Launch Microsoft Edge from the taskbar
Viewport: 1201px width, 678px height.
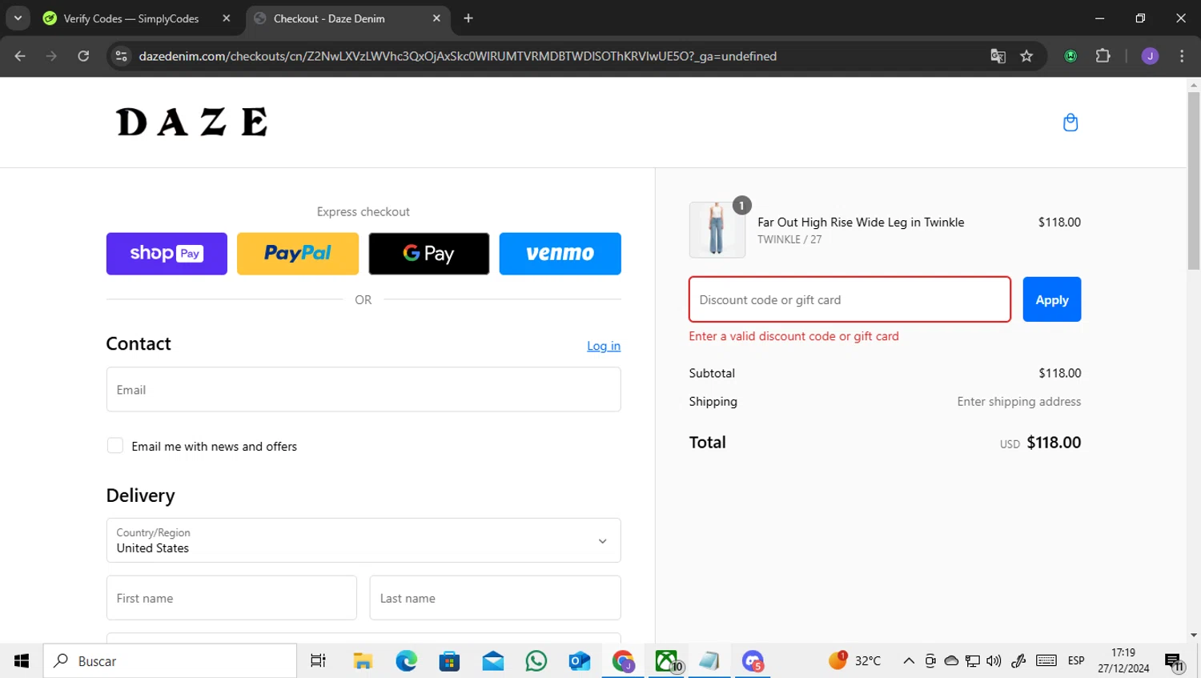click(x=406, y=660)
